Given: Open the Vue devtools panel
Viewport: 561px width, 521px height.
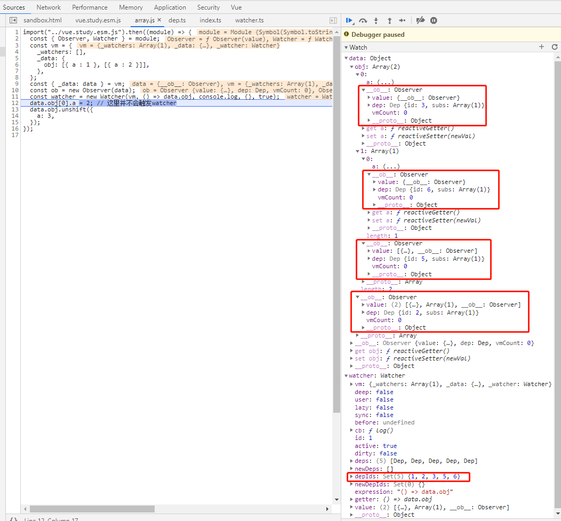Looking at the screenshot, I should click(x=236, y=7).
